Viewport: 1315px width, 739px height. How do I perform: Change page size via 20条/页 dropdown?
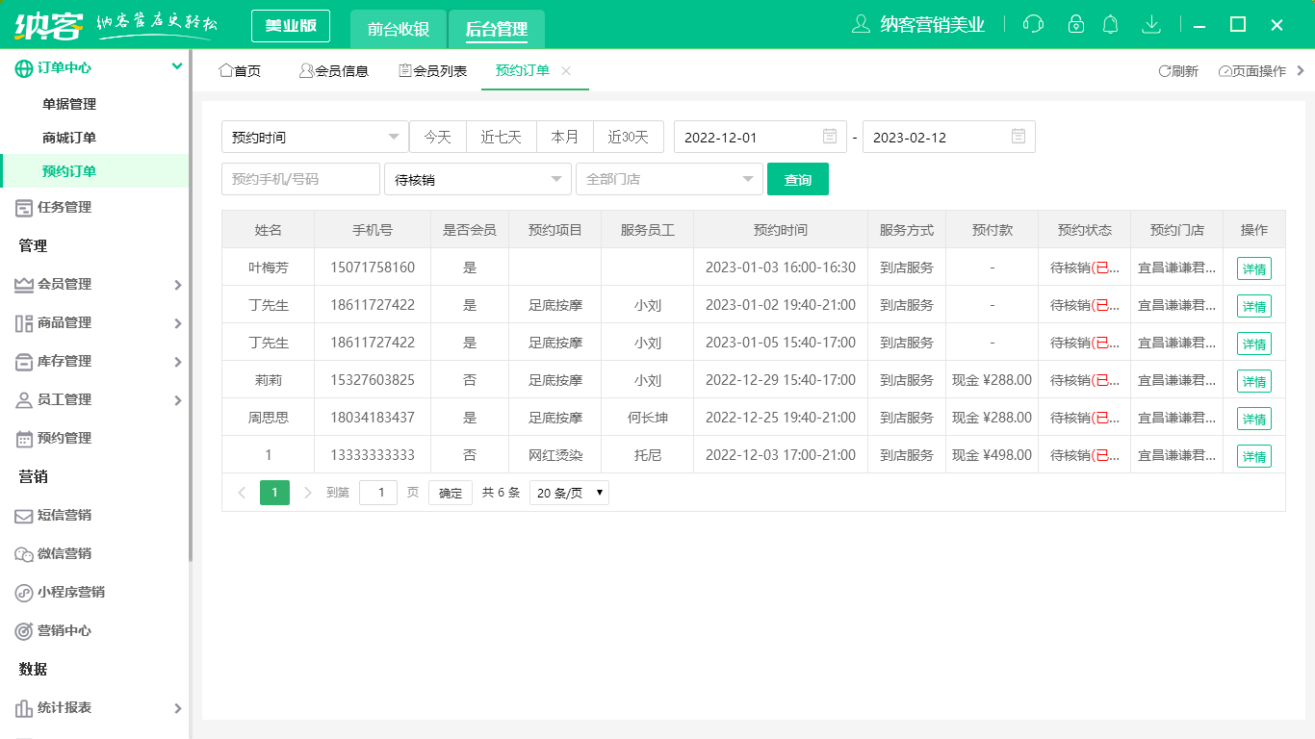pos(569,492)
